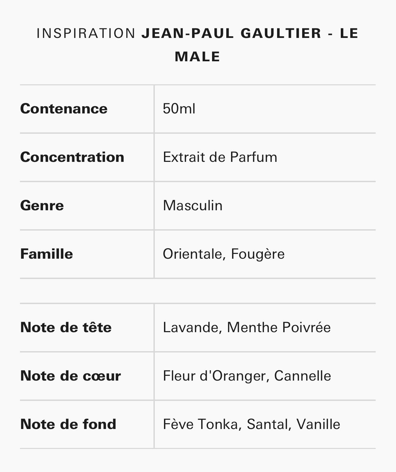
Task: Click the word MALE in the title
Action: tap(197, 57)
